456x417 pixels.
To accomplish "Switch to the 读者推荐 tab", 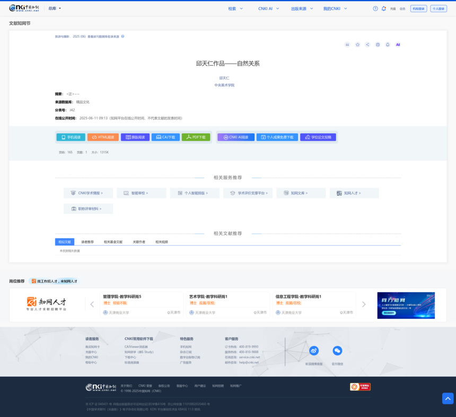I will 87,242.
